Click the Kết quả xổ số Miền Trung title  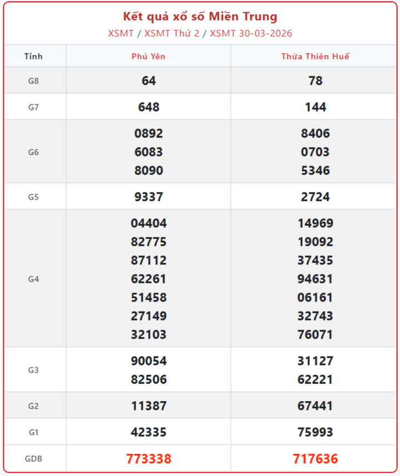point(200,17)
